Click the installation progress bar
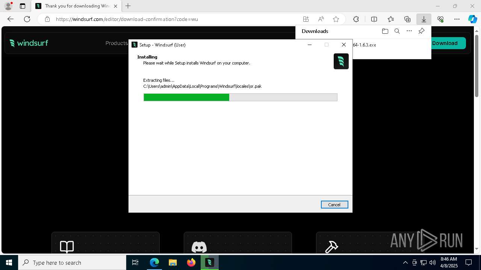This screenshot has width=481, height=270. coord(240,97)
